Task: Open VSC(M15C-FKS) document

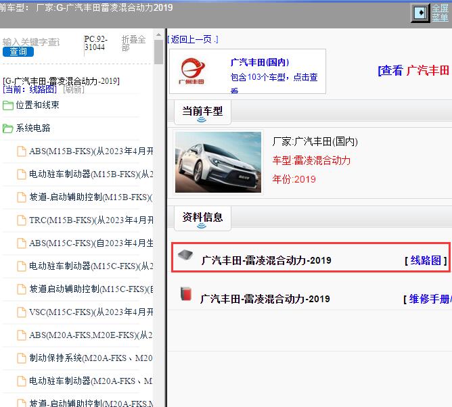Action: 91,312
